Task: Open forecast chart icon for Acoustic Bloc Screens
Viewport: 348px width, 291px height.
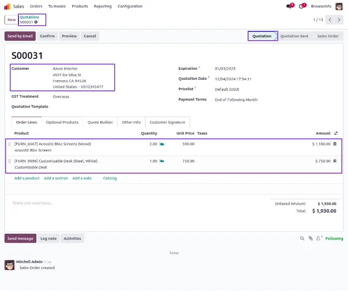Action: 162,144
